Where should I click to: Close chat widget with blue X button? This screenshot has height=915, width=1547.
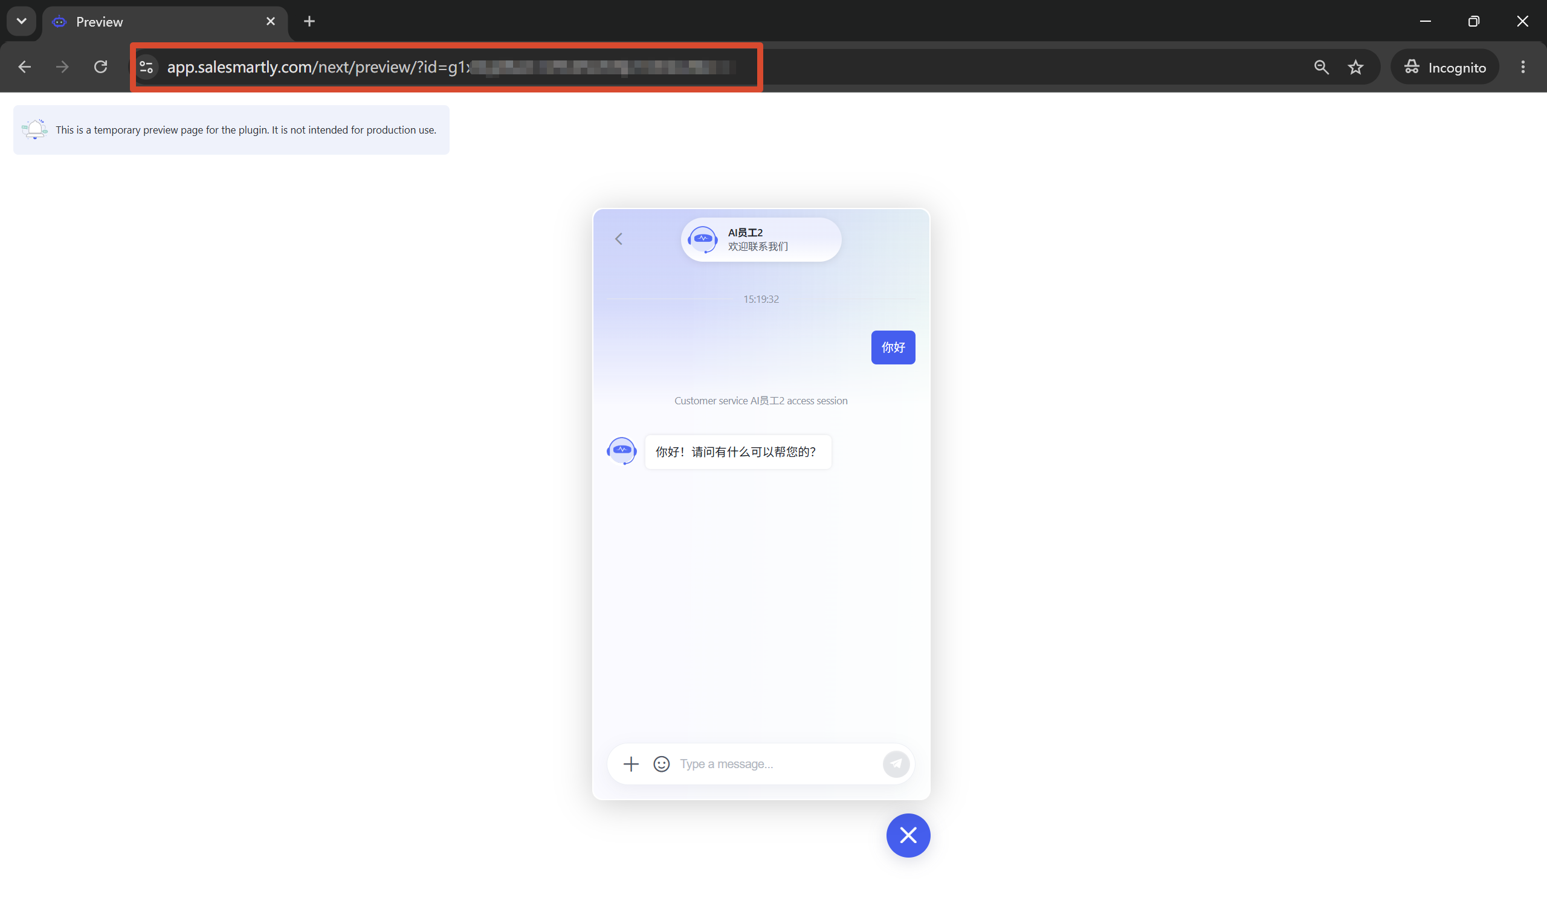point(908,835)
